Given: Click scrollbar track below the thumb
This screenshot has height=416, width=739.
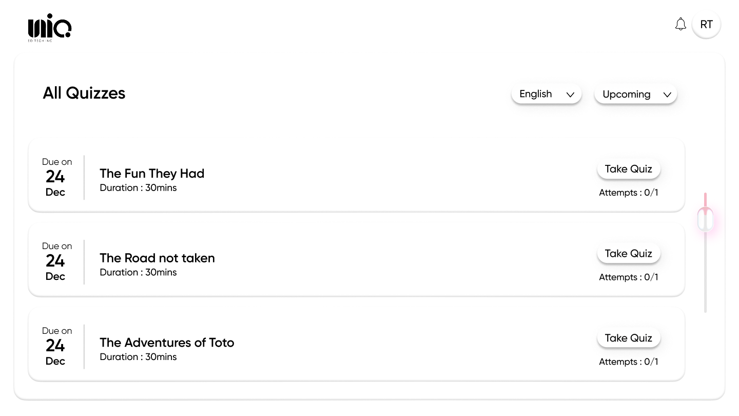Looking at the screenshot, I should (x=706, y=277).
